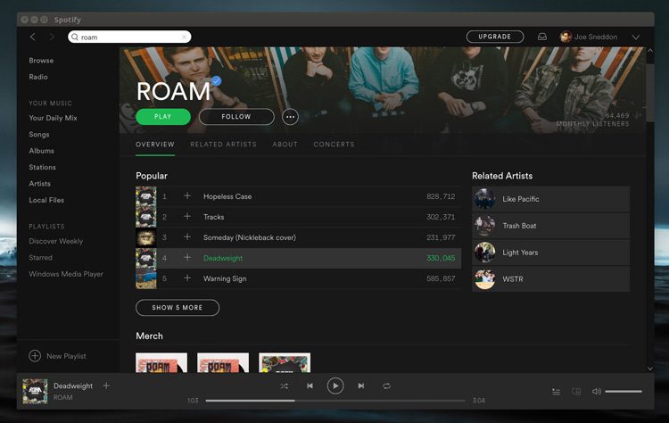Click the scroll down arrow on the page scrollbar
This screenshot has height=423, width=669.
point(649,369)
